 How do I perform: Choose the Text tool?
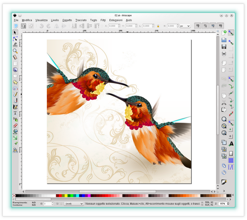(x=15, y=113)
